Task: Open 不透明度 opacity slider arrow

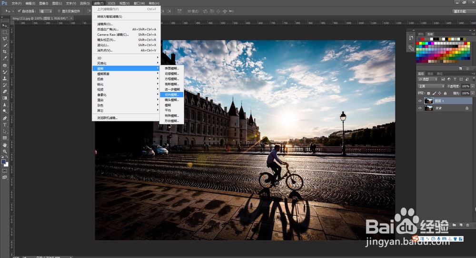Action: pos(473,87)
